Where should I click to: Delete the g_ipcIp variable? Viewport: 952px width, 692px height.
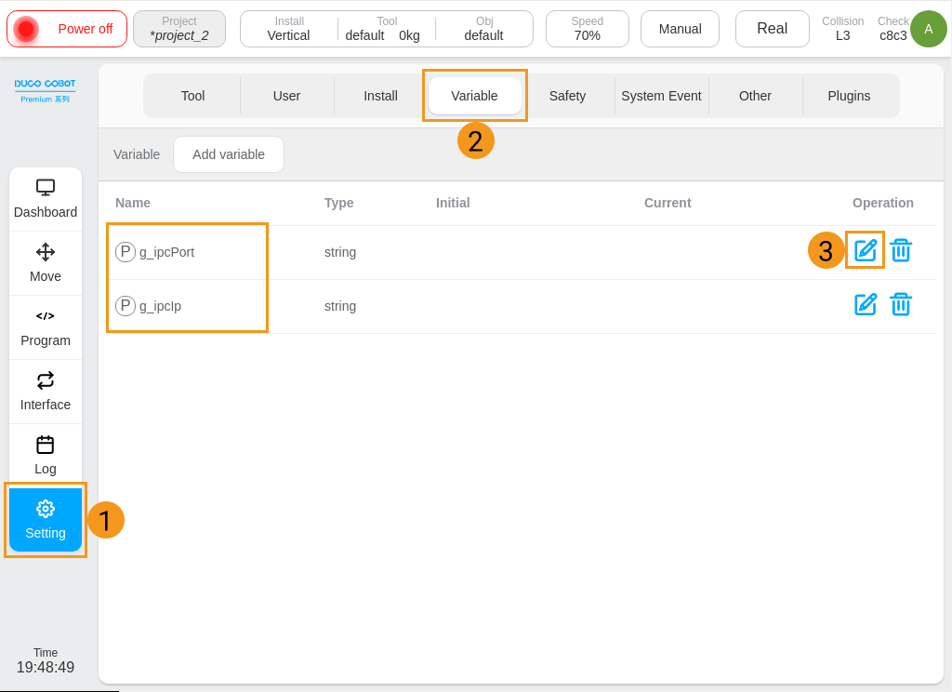pyautogui.click(x=900, y=304)
